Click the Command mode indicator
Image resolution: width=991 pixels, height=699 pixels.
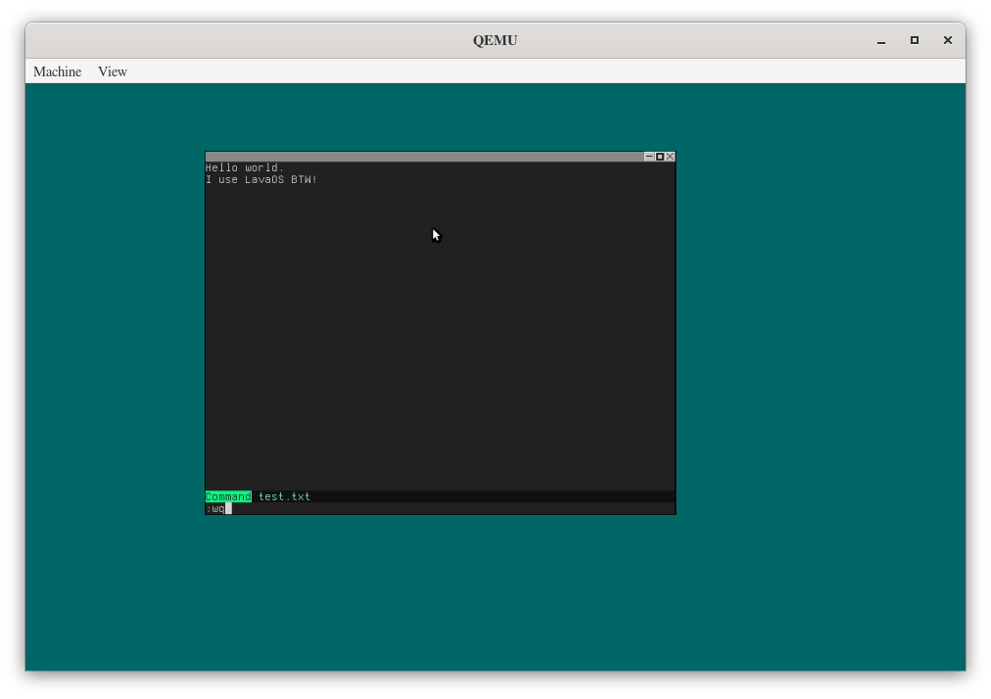228,496
